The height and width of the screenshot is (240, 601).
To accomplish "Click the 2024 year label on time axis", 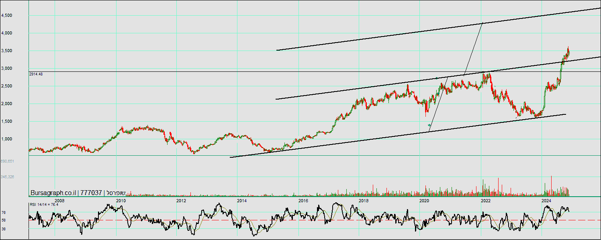I will click(x=546, y=200).
